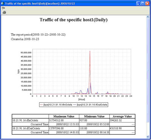This screenshot has width=151, height=140.
Task: Click the Maximum Value column header
Action: 64,116
